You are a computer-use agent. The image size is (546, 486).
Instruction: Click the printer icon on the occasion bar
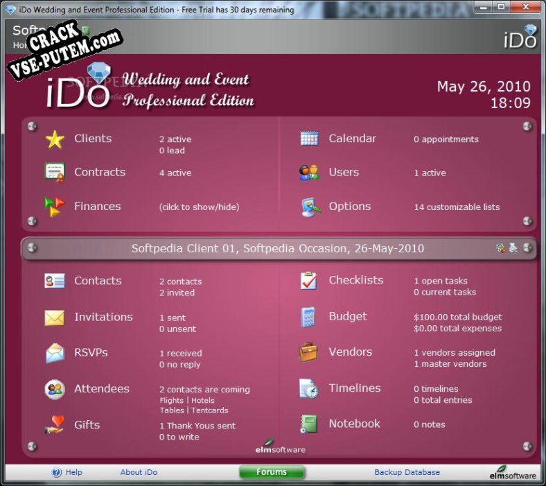point(513,248)
